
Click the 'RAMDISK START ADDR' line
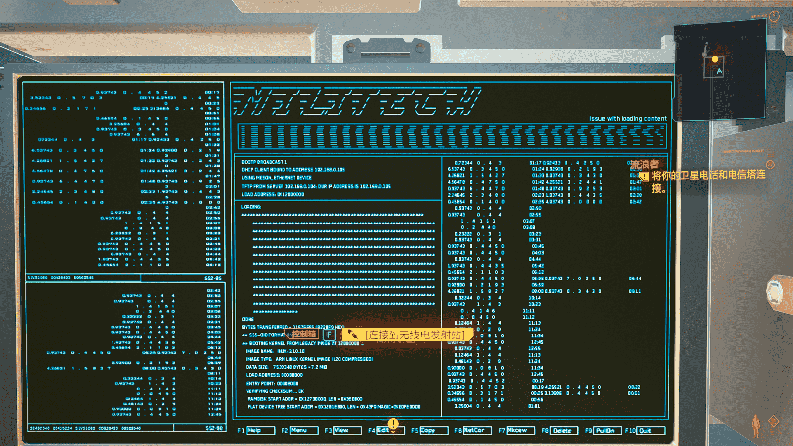[305, 399]
